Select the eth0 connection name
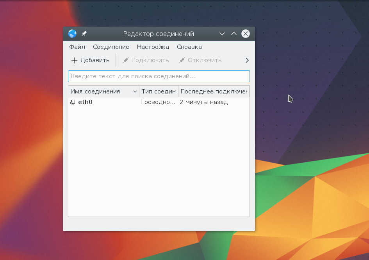 [85, 102]
